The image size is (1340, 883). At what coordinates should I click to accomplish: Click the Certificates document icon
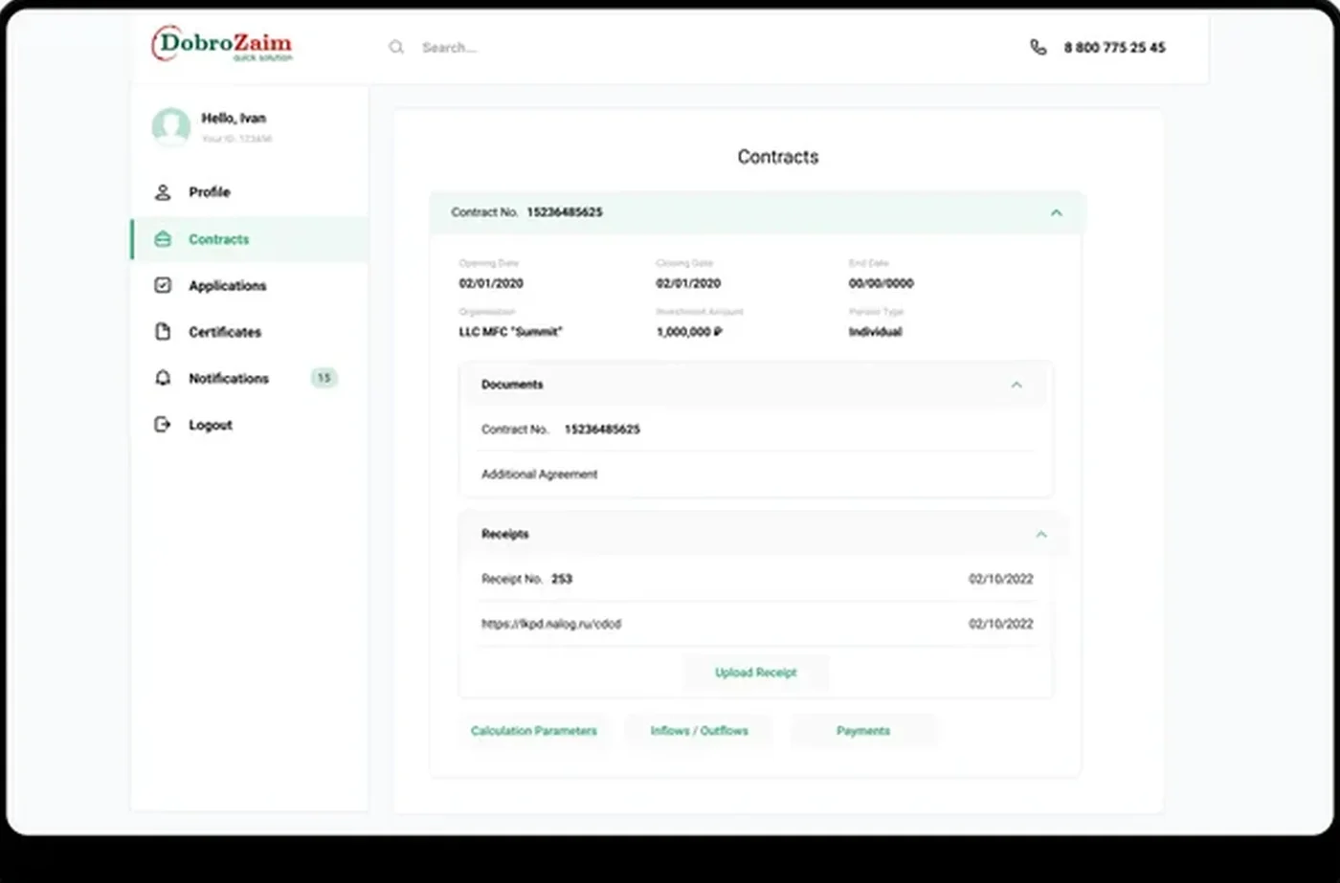163,332
